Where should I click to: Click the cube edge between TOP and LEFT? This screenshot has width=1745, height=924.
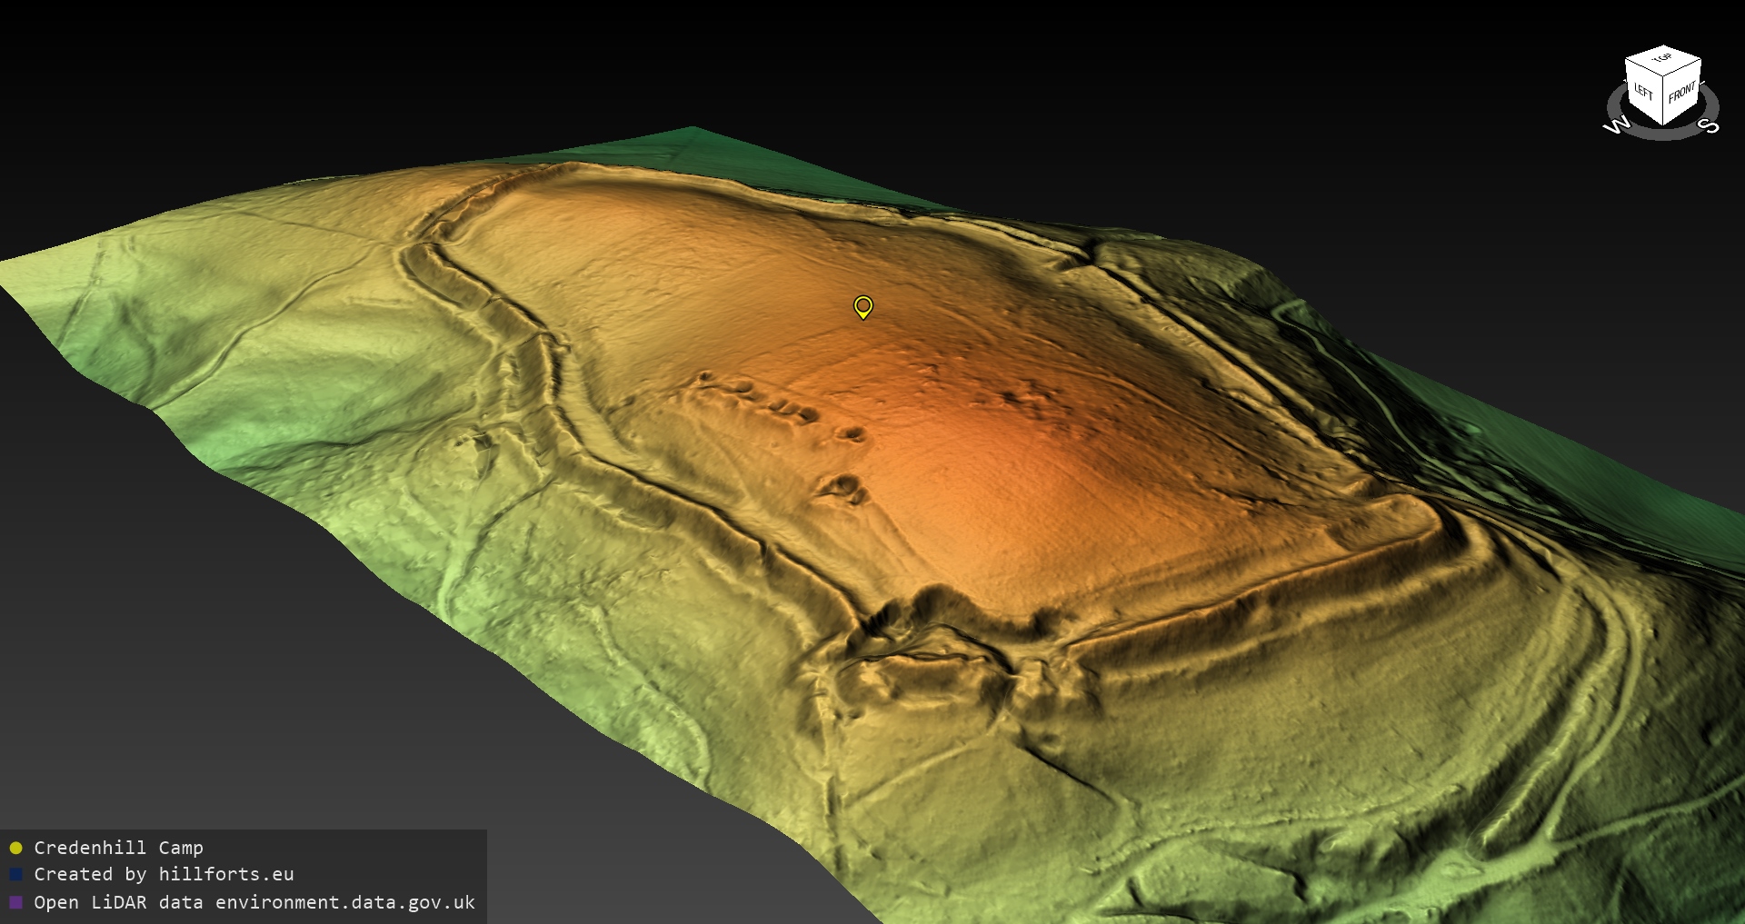point(1644,65)
